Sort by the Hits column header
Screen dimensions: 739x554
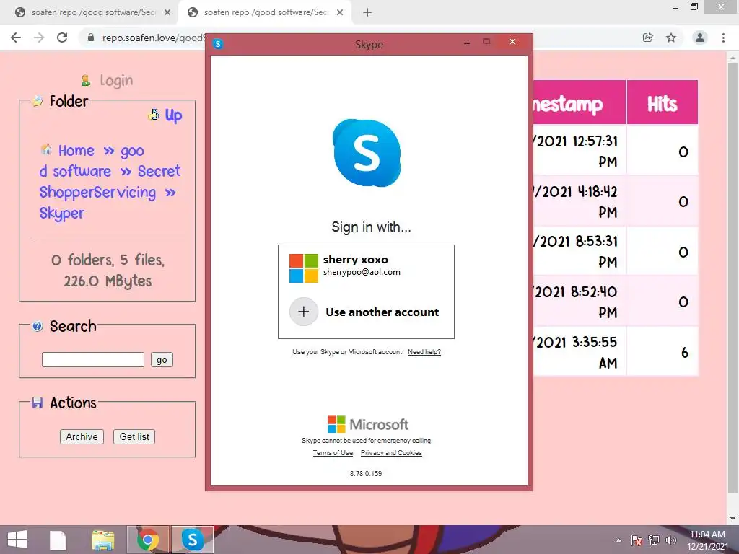[663, 102]
